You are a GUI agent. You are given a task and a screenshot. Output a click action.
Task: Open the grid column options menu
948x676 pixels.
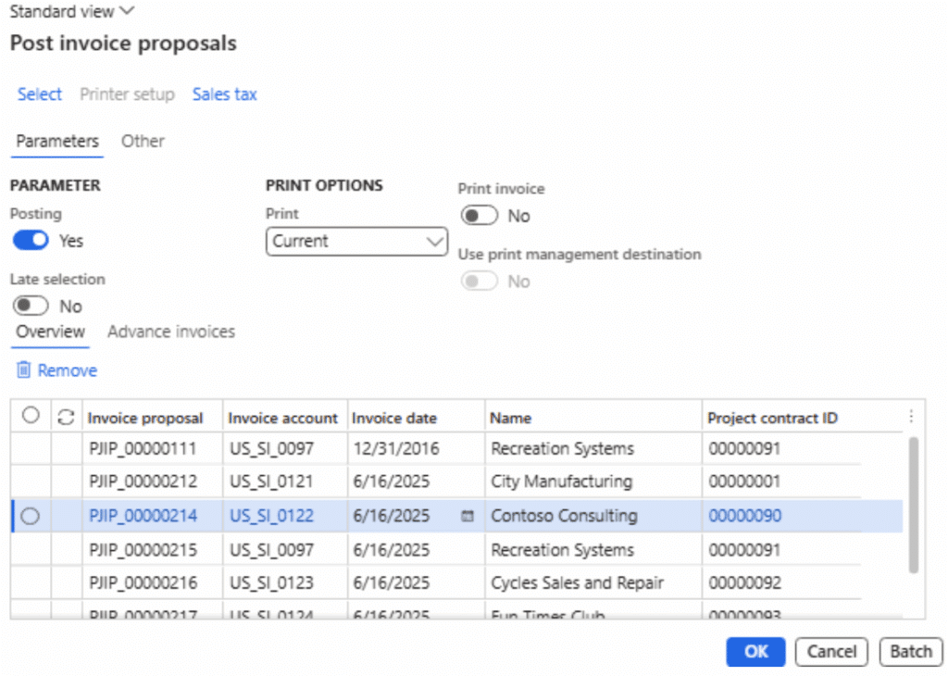[912, 417]
